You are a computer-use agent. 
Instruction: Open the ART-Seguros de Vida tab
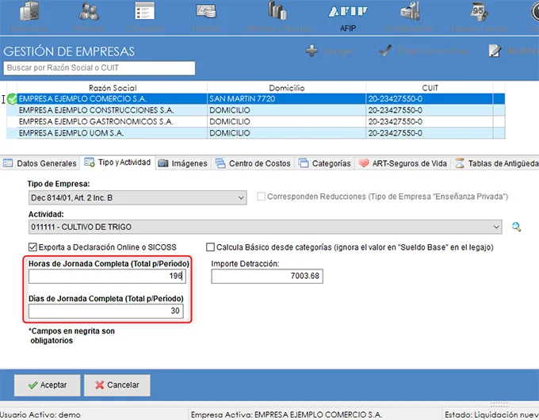click(x=403, y=163)
